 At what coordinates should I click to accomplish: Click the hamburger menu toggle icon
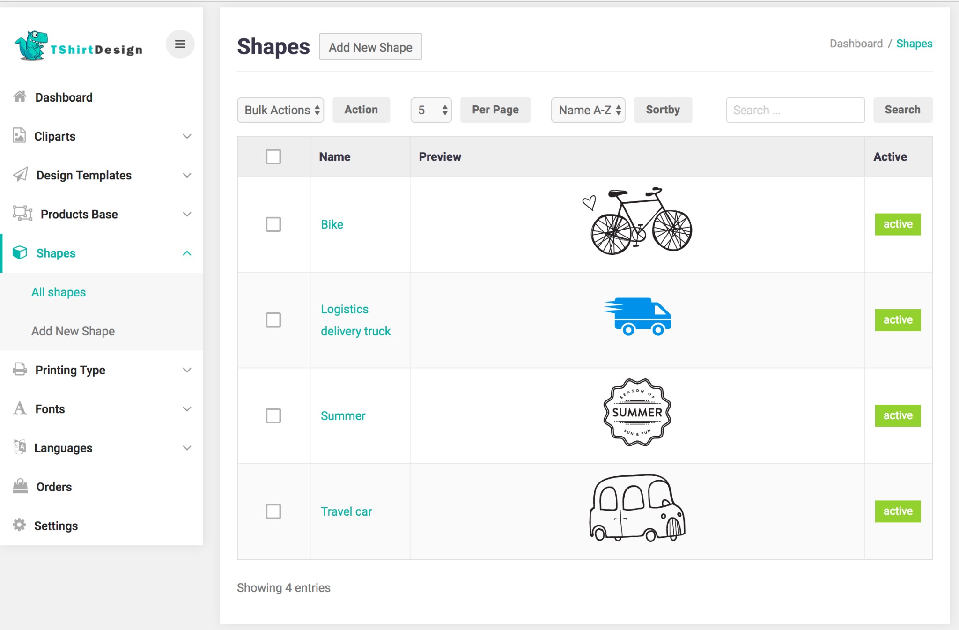click(180, 44)
